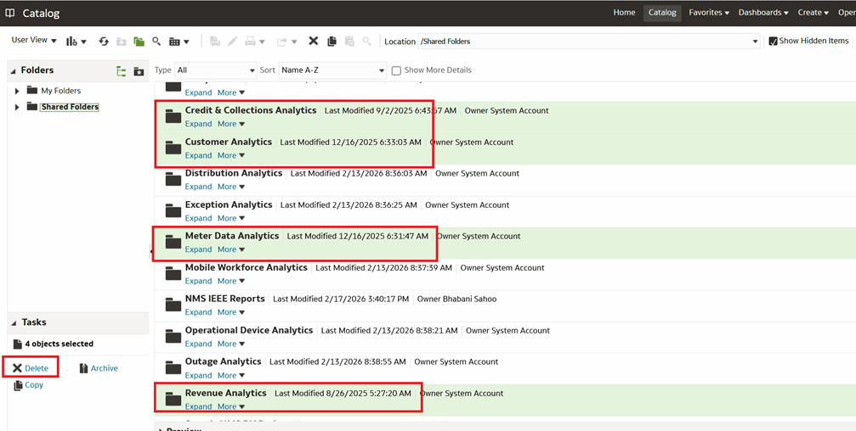Collapse the Folders pane section
This screenshot has height=431, width=856.
coord(13,70)
